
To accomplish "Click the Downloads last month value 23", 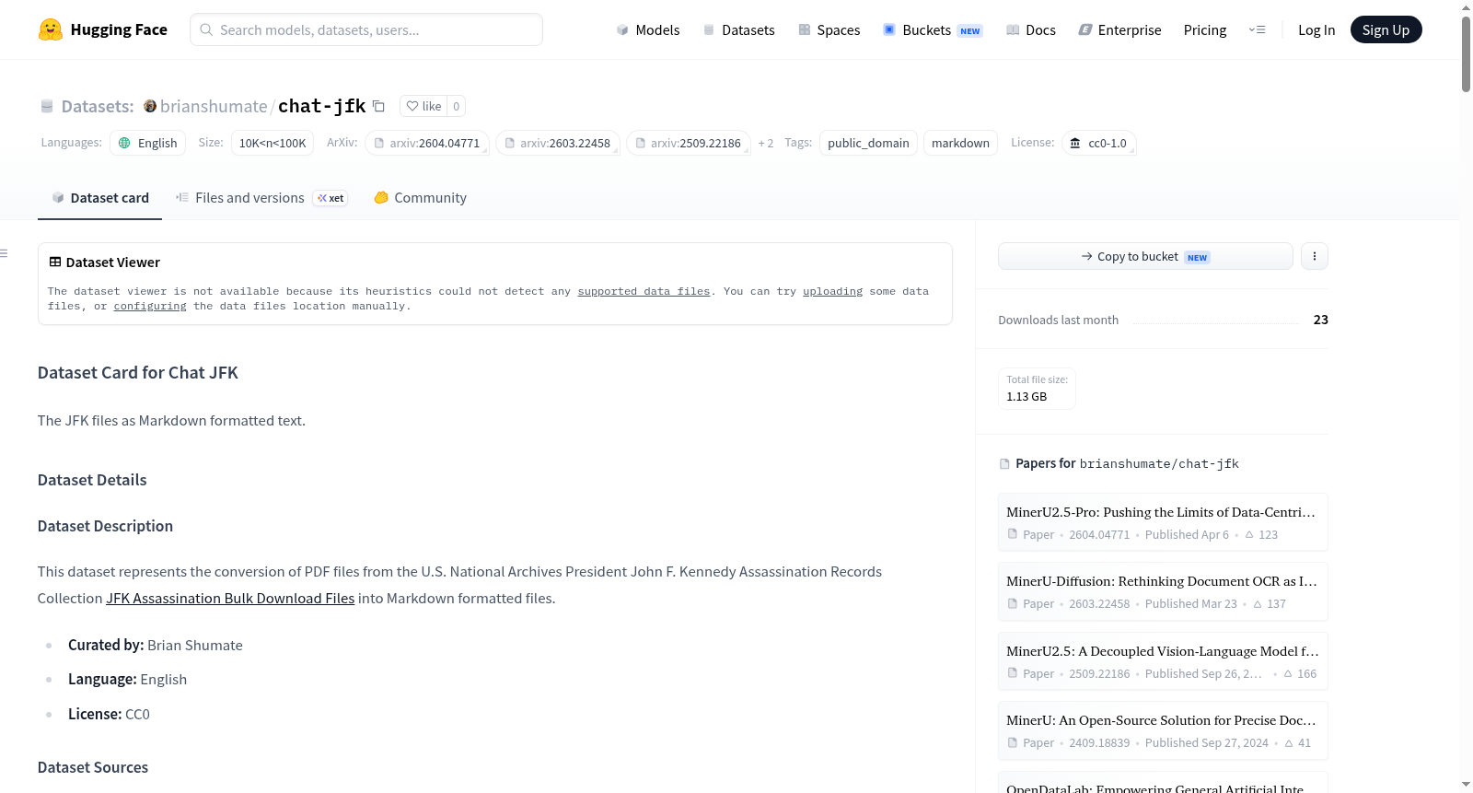I will [x=1321, y=320].
